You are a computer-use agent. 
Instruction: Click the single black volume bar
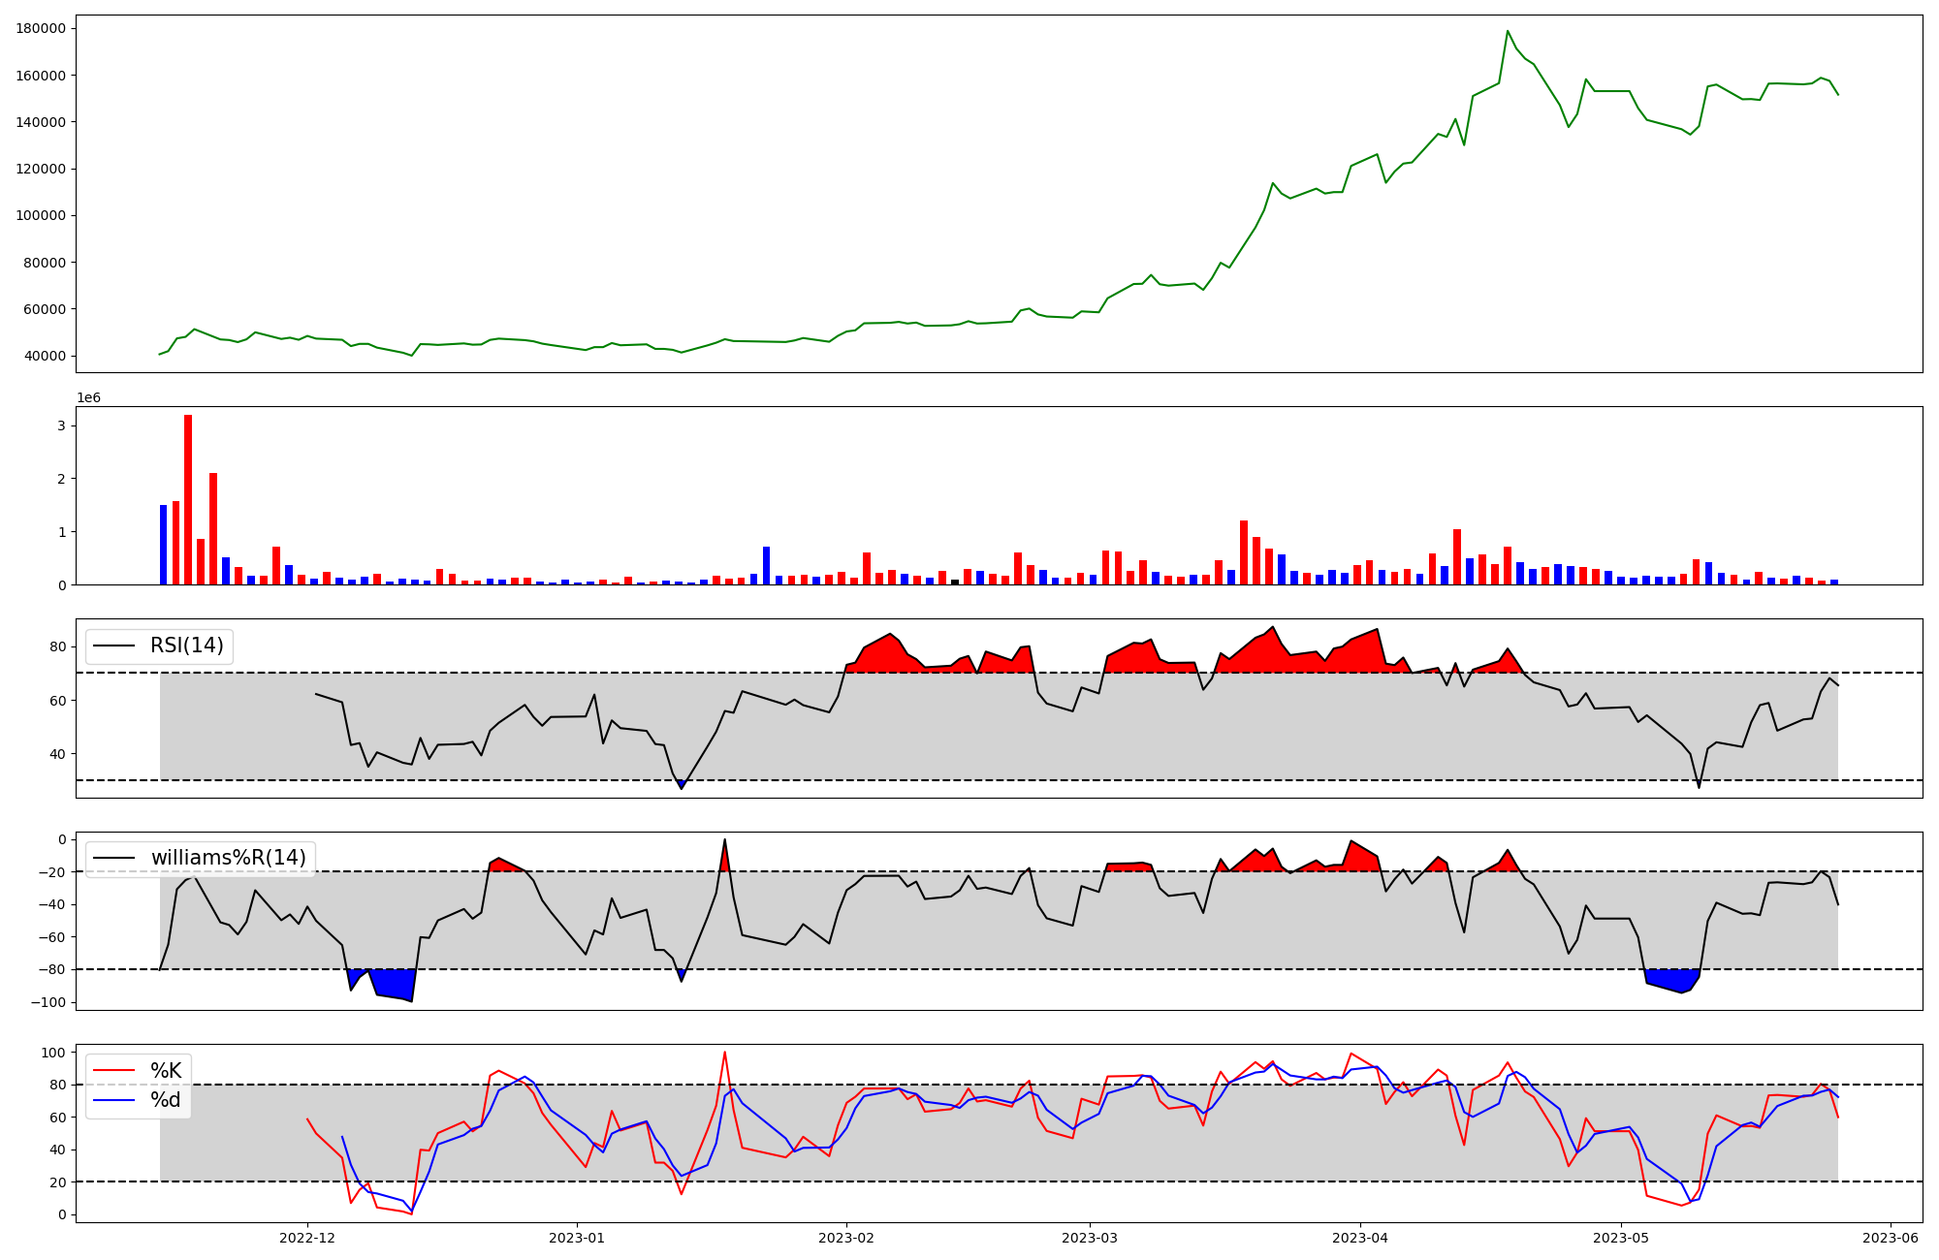coord(955,582)
